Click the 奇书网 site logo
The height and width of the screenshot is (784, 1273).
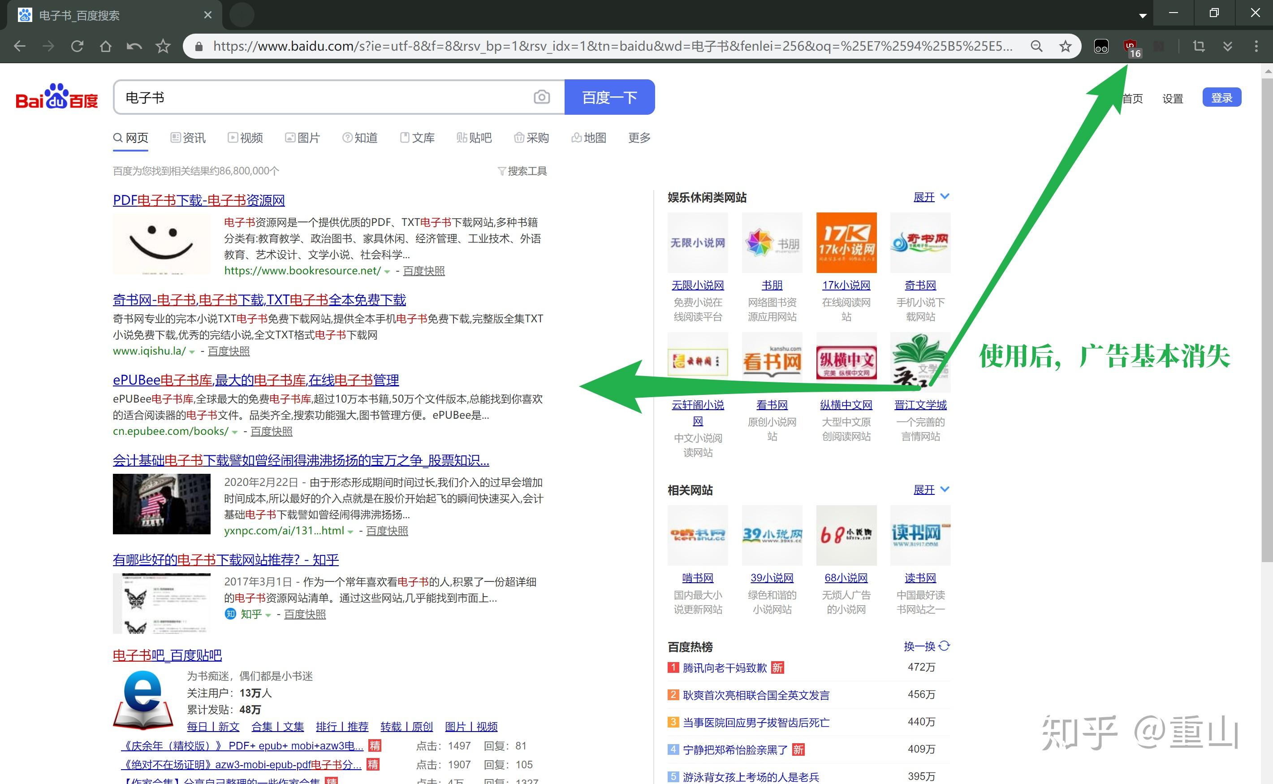(920, 243)
